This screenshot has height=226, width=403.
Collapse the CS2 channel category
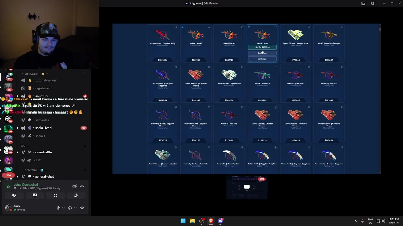pos(25,146)
